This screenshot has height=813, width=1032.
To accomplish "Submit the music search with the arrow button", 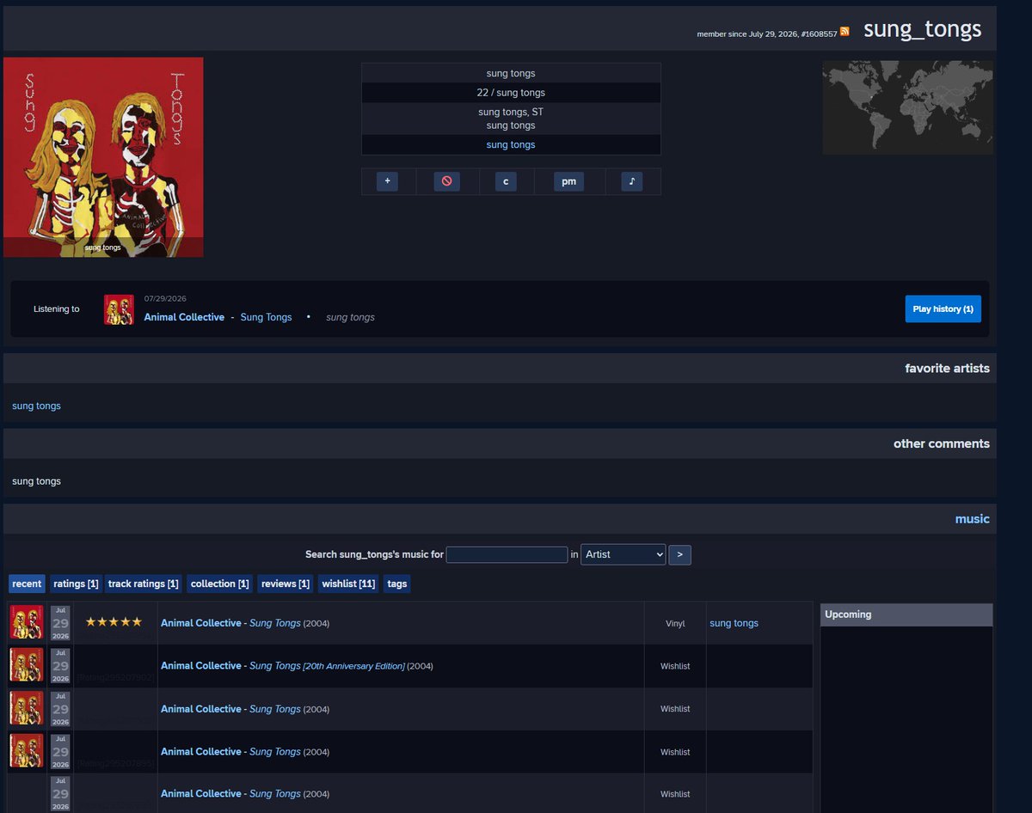I will 679,554.
